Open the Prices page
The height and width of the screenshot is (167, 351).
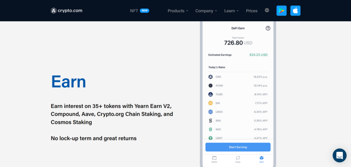coord(252,11)
